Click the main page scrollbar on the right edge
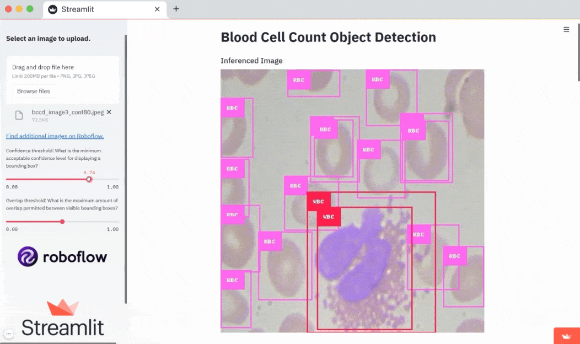The image size is (580, 344). pyautogui.click(x=578, y=55)
